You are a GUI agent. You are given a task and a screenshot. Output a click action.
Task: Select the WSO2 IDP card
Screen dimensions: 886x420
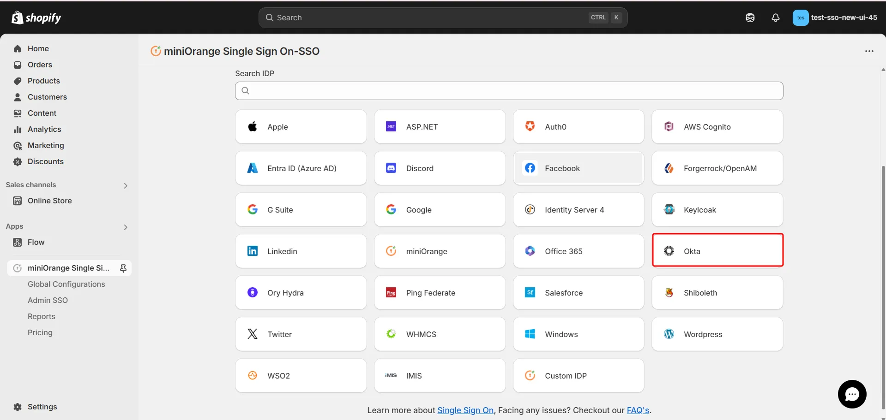[x=301, y=376]
